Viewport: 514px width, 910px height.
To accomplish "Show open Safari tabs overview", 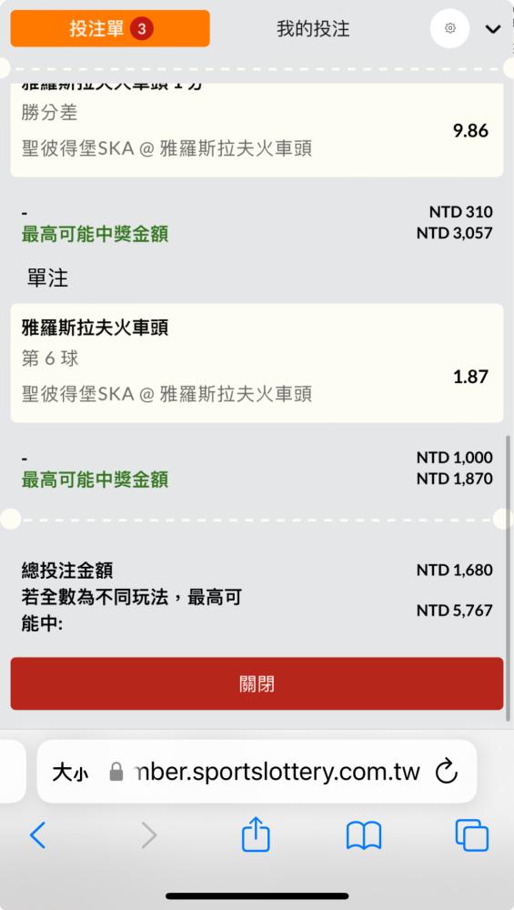I will tap(471, 835).
